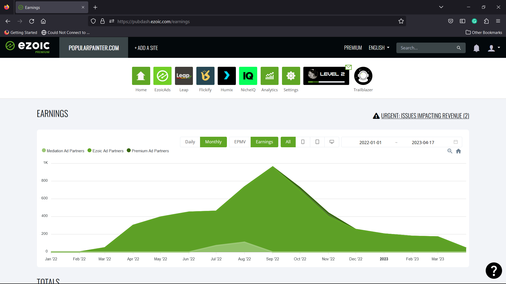Click the notifications bell icon
The width and height of the screenshot is (506, 284).
(x=476, y=48)
